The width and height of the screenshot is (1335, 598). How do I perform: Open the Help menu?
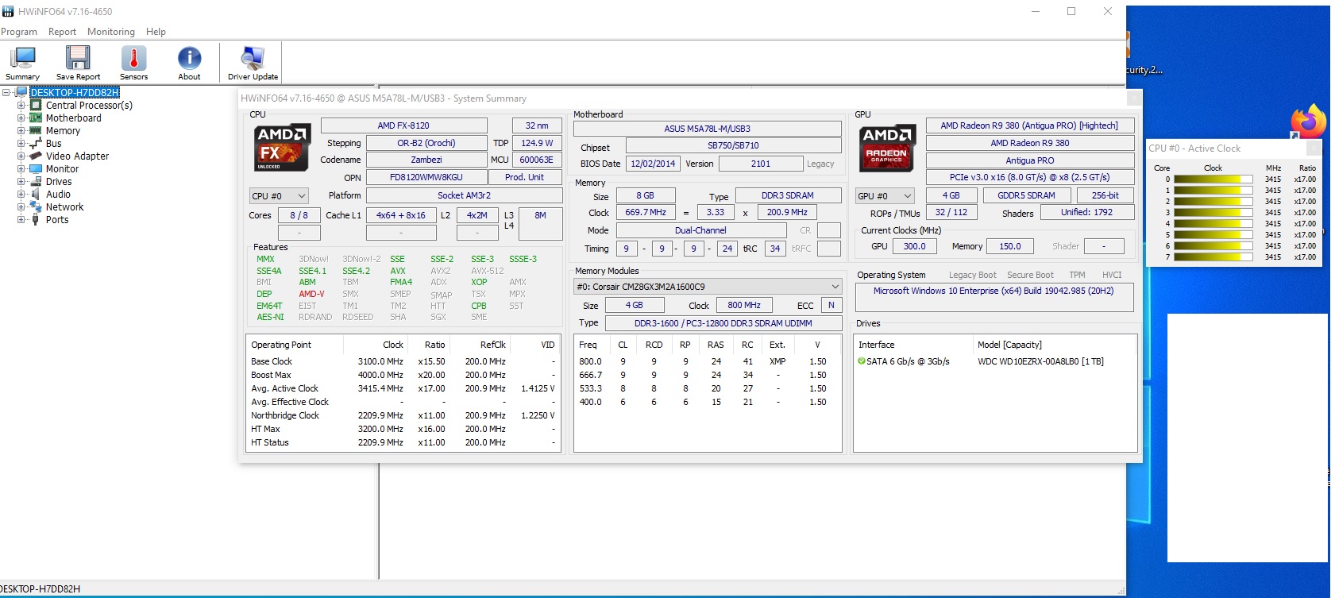[x=156, y=32]
